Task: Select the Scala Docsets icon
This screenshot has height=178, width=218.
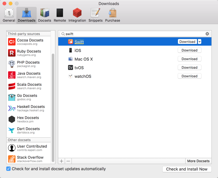Action: (12, 86)
